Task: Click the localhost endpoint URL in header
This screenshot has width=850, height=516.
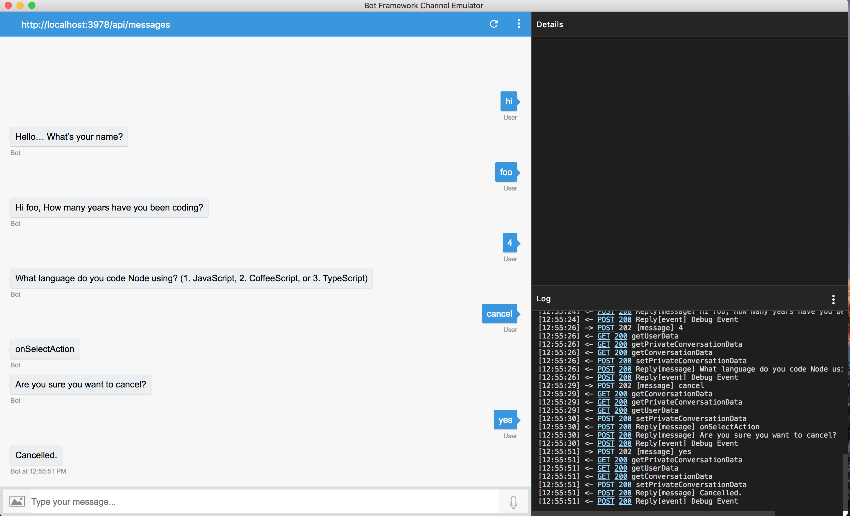Action: pos(96,24)
